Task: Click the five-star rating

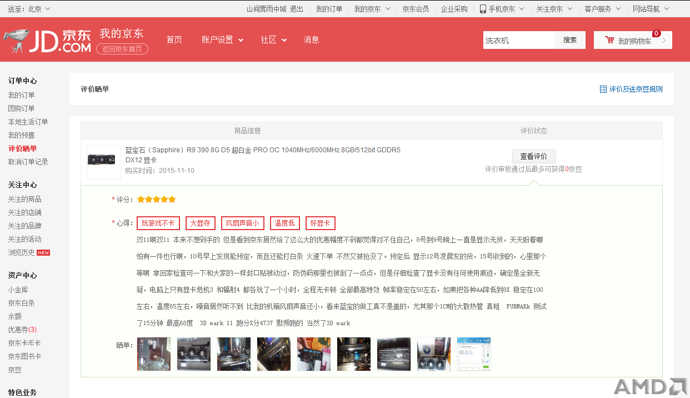Action: pos(156,199)
